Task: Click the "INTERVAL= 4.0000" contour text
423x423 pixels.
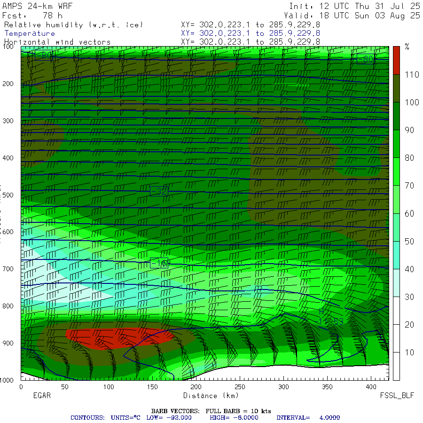Action: coord(308,418)
